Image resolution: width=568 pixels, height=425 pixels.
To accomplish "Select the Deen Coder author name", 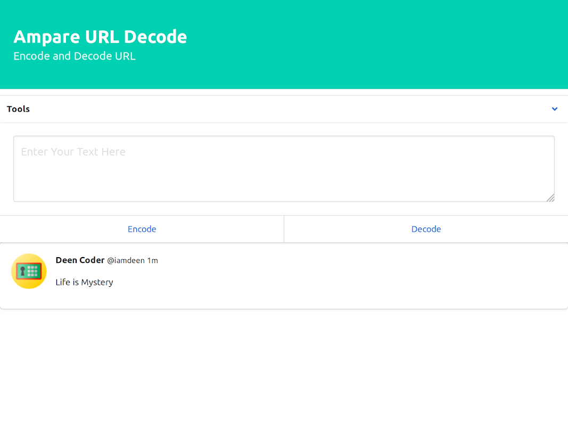I will pyautogui.click(x=80, y=260).
